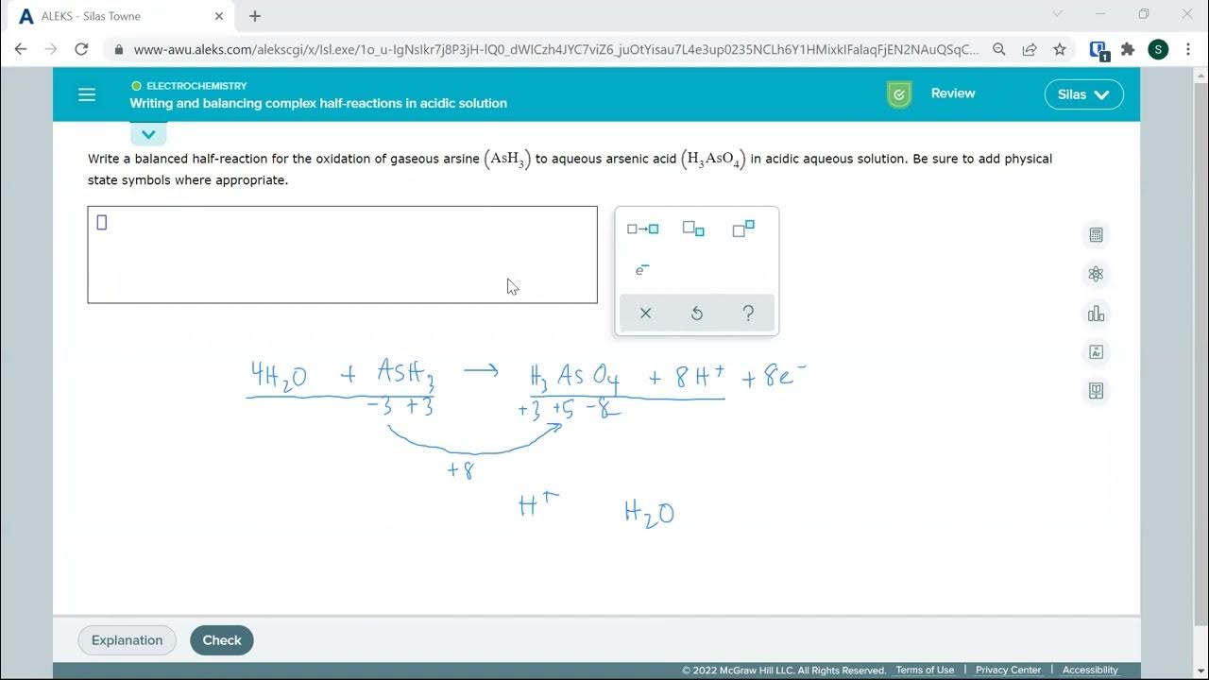Open the atom data tool icon

(1096, 274)
